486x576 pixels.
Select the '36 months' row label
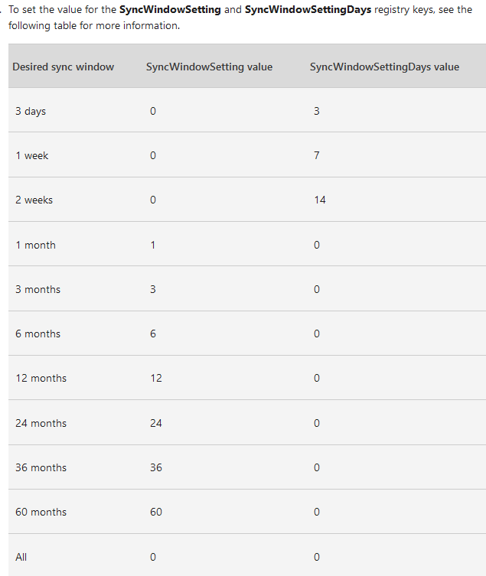pos(41,467)
